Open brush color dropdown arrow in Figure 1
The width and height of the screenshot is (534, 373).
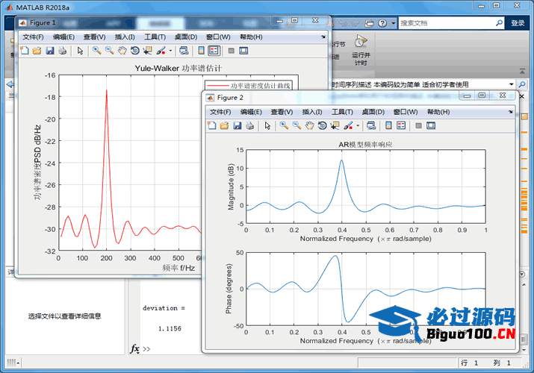[x=170, y=51]
